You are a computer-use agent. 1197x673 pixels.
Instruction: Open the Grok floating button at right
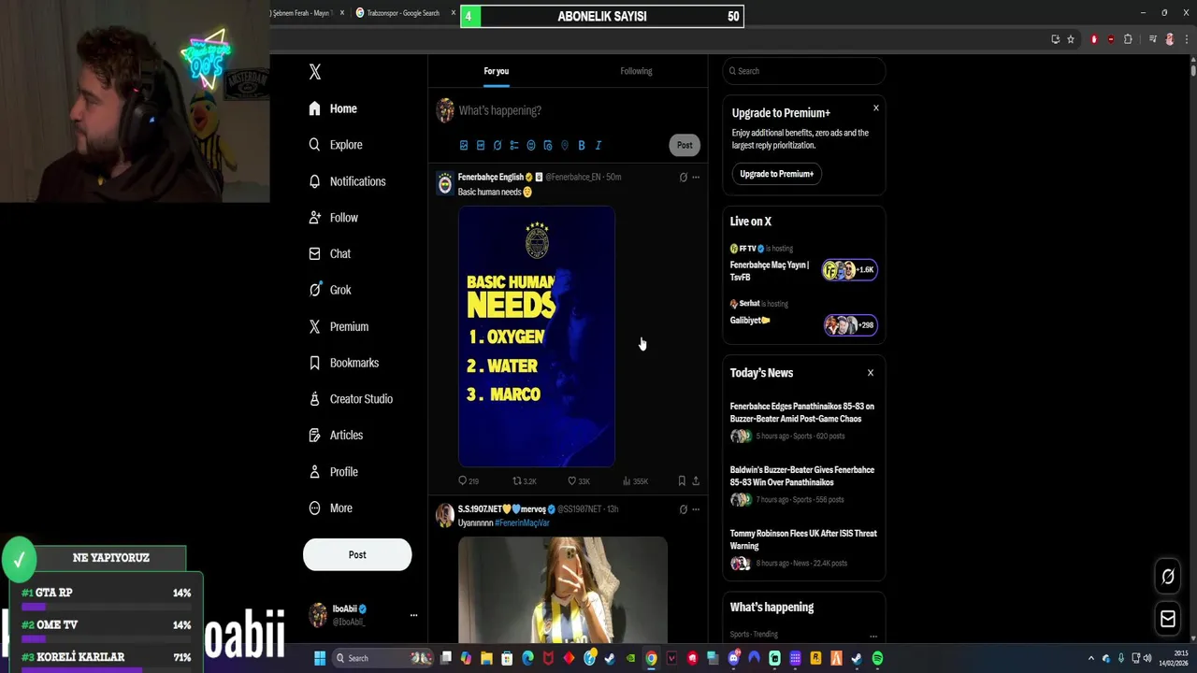click(1168, 577)
